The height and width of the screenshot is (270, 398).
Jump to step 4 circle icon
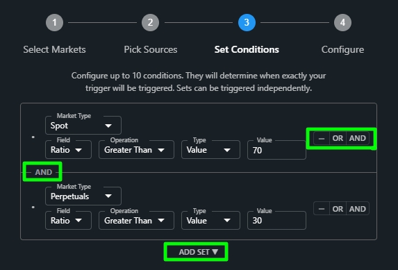tap(342, 23)
